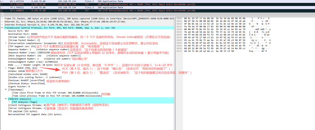Image resolution: width=315 pixels, height=130 pixels.
Task: Expand the Ethernet II protocol section
Action: (2, 22)
